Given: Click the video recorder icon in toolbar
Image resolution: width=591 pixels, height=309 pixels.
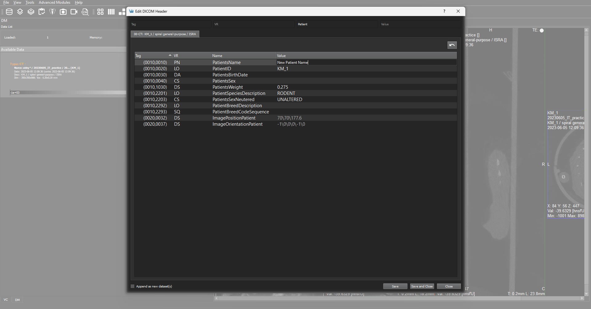Looking at the screenshot, I should (x=74, y=12).
